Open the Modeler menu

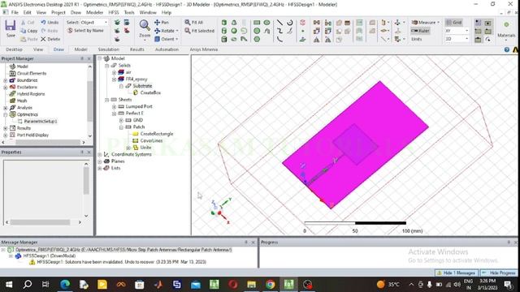[x=94, y=12]
